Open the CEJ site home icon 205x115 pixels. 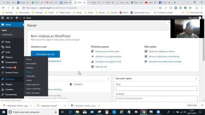click(8, 18)
